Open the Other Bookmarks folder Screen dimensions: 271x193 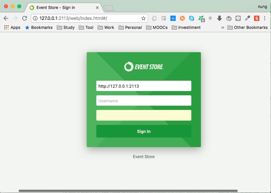(x=247, y=28)
